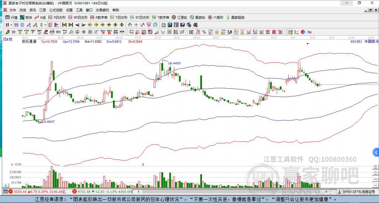Click the 日K线 label
The height and width of the screenshot is (203, 379).
pos(7,39)
